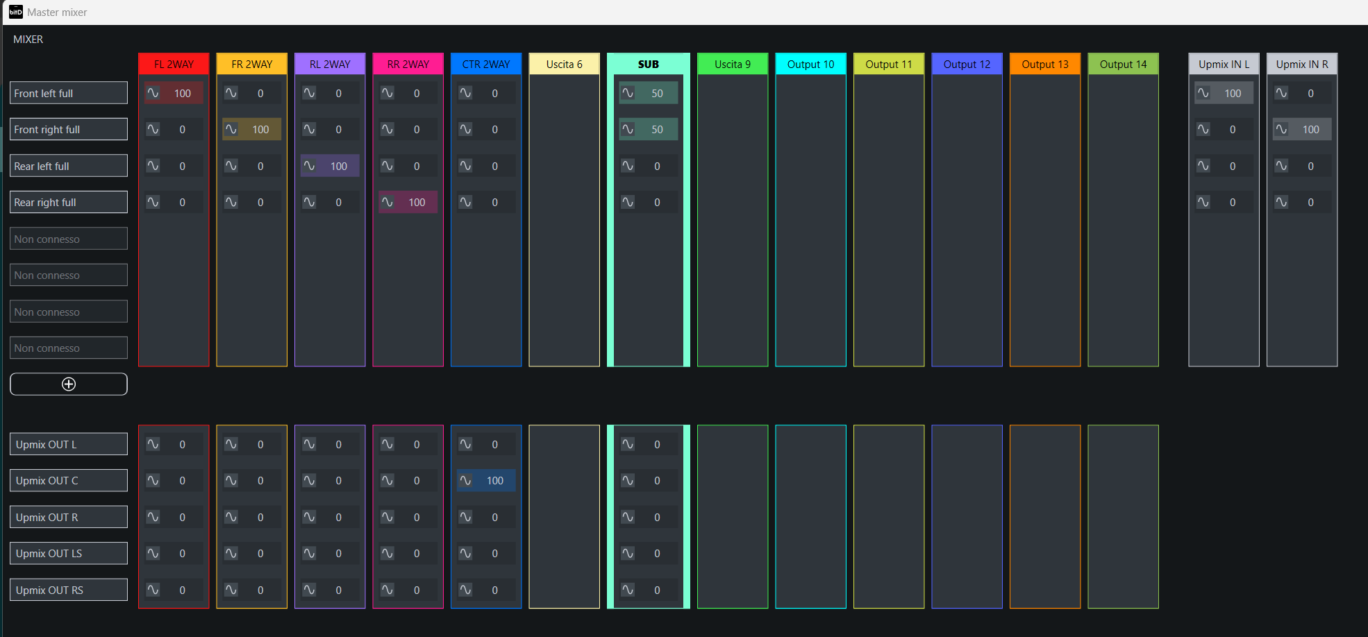This screenshot has width=1368, height=637.
Task: Toggle phase icon for Rear left full in Upmix IN R
Action: (x=1281, y=166)
